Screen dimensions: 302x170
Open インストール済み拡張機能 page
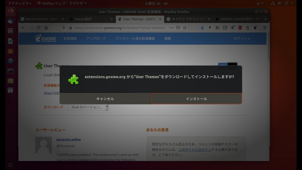[x=135, y=39]
